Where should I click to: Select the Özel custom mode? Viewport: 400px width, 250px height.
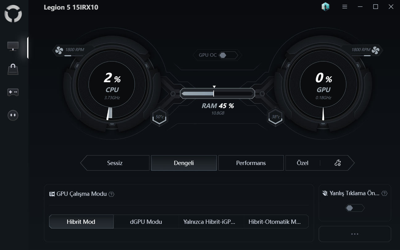pos(302,163)
